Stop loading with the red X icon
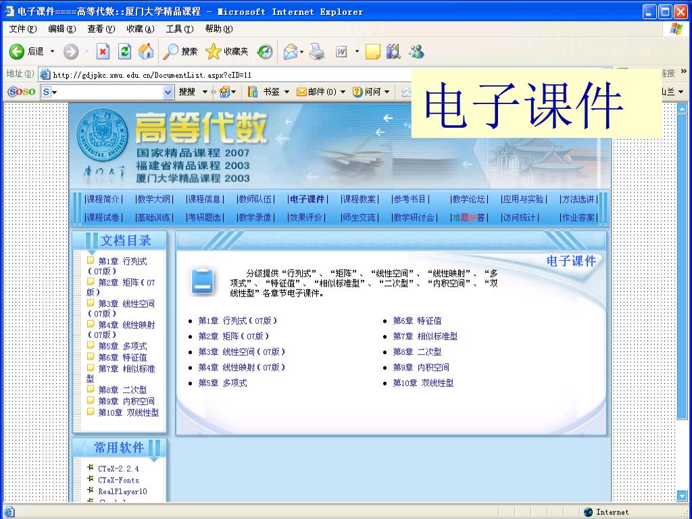 (103, 51)
